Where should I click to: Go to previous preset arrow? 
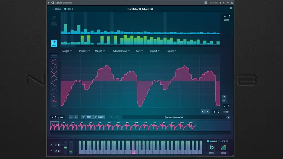[x=220, y=3]
